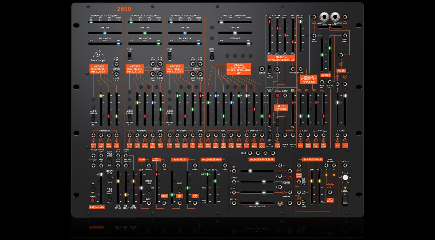Click the Preamp INPUT jack
Screen dimensions: 435x240
click(149, 203)
